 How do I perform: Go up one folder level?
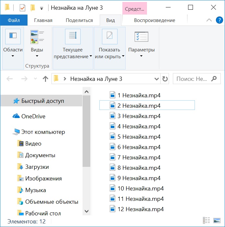pos(46,79)
